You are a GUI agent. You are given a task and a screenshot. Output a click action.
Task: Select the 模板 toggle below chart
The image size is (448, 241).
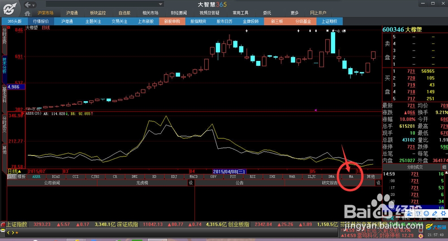tap(22, 177)
